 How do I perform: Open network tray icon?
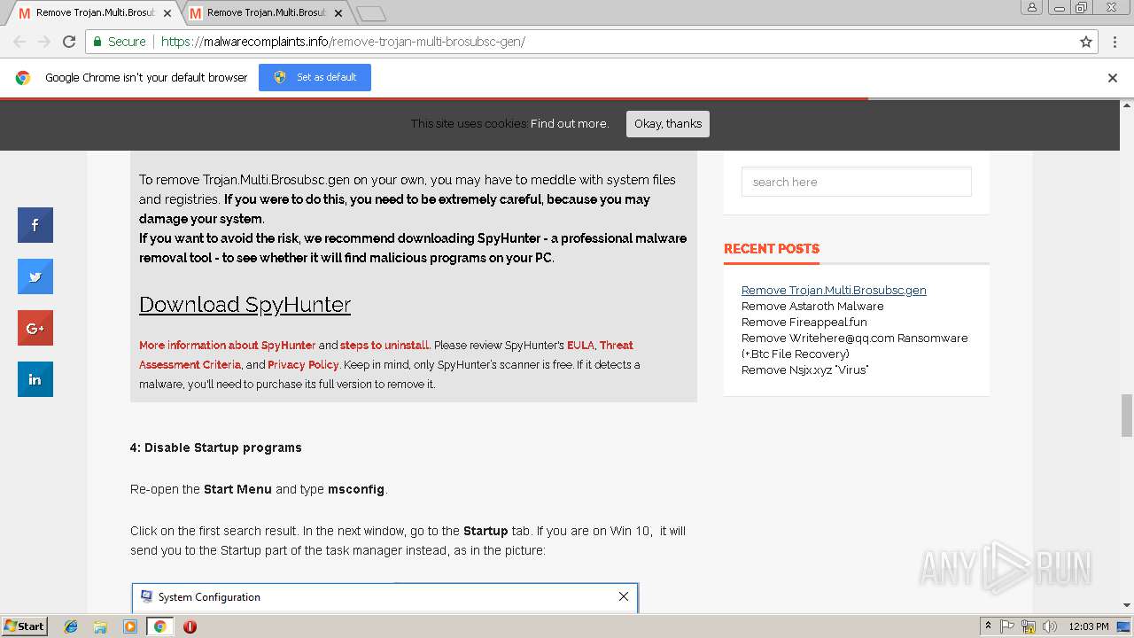click(x=1029, y=626)
